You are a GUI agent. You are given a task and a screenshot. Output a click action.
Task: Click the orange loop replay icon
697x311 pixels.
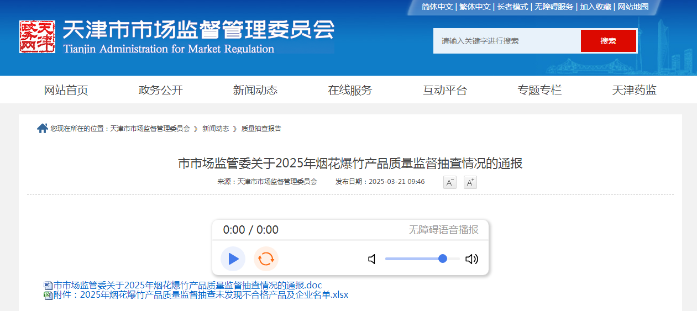(x=266, y=259)
